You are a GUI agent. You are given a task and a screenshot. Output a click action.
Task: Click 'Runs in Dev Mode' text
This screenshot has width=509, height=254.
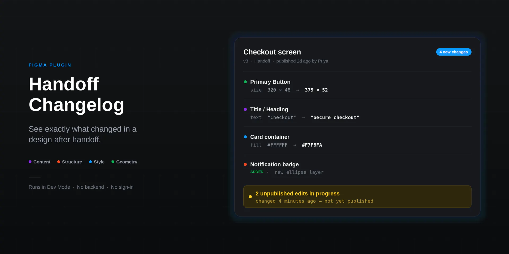click(49, 187)
